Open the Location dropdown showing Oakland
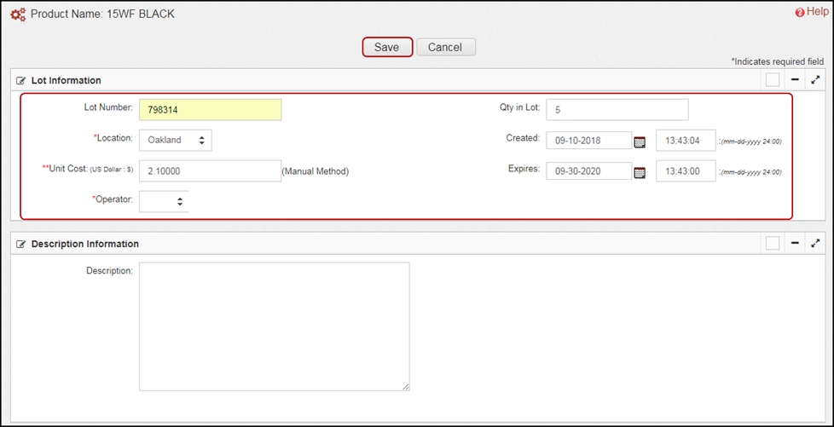The height and width of the screenshot is (427, 834). tap(176, 140)
